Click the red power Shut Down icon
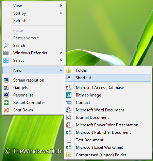 (6, 110)
